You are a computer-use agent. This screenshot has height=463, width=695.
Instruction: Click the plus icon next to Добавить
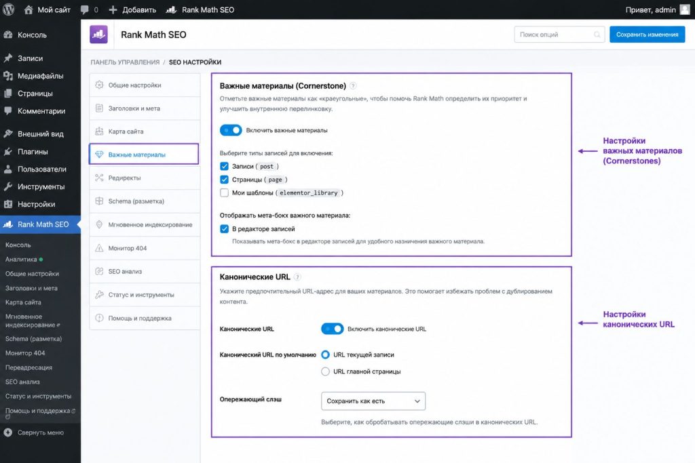113,9
